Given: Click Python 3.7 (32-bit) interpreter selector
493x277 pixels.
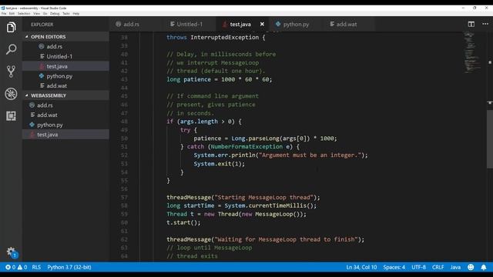Looking at the screenshot, I should [69, 267].
